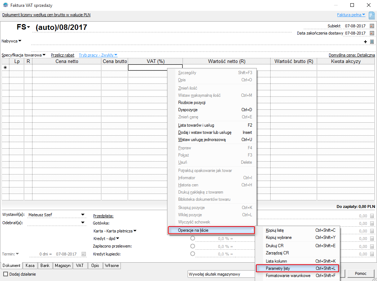Choose Rozbicie pozycji menu item
The image size is (377, 281).
(212, 103)
